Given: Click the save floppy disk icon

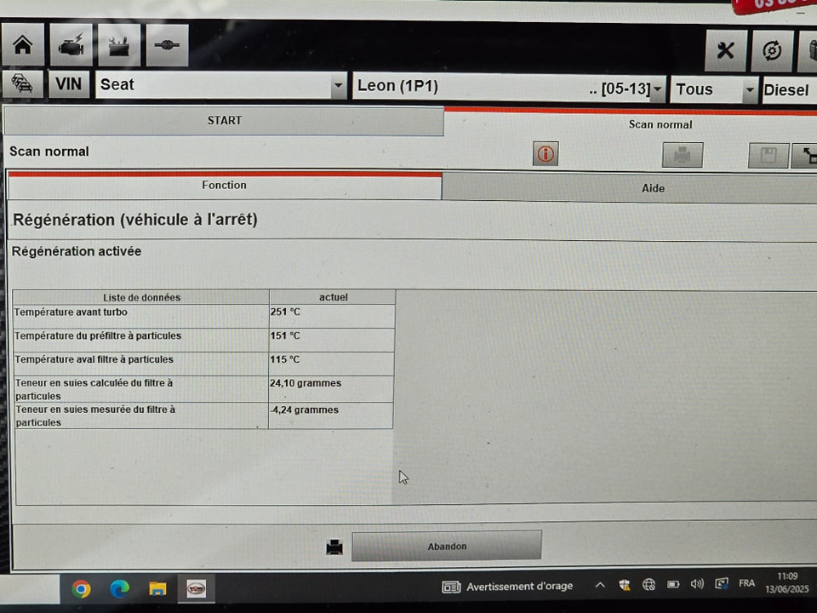Looking at the screenshot, I should [x=768, y=155].
